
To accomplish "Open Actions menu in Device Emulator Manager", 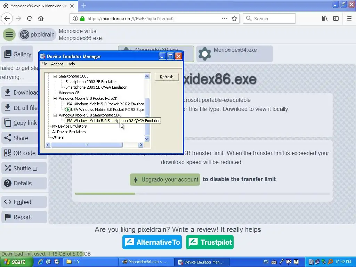I will (57, 64).
